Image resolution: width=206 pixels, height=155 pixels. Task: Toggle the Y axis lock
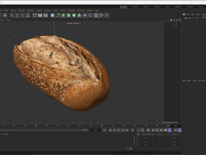pyautogui.click(x=17, y=15)
